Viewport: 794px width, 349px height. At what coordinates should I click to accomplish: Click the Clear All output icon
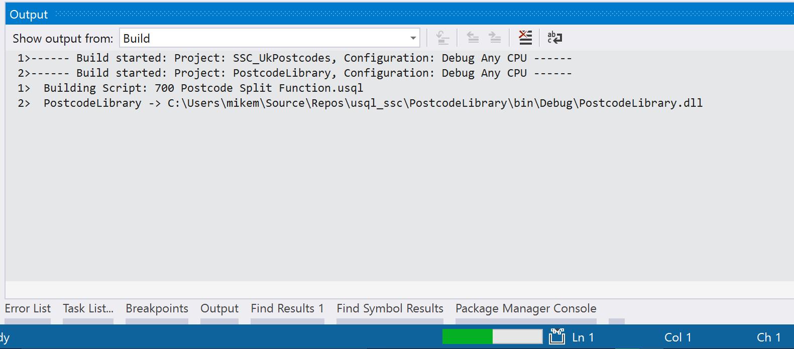525,38
